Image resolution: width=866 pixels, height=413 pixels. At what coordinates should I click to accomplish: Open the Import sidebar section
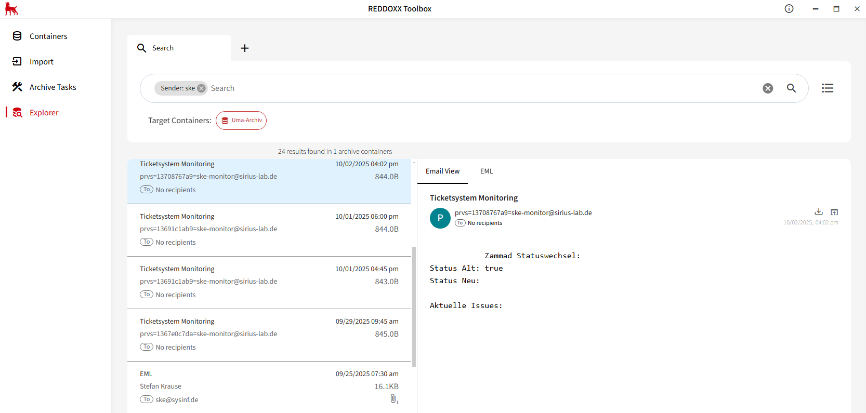pyautogui.click(x=41, y=62)
